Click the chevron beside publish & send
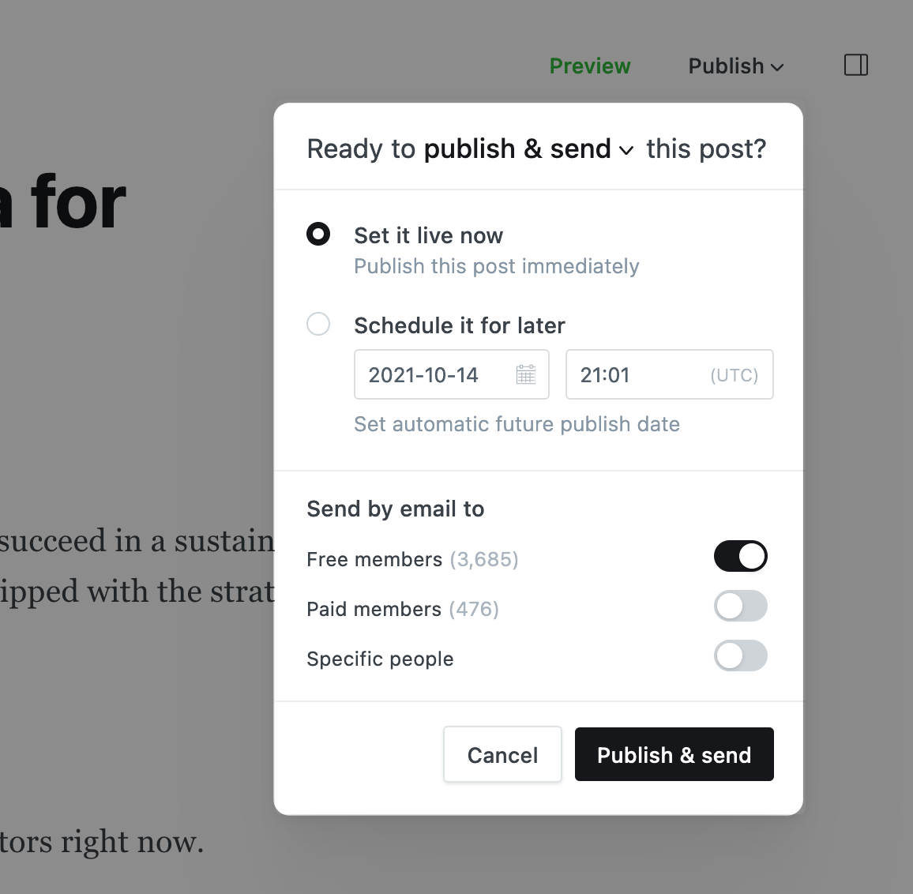This screenshot has height=894, width=913. click(x=626, y=151)
